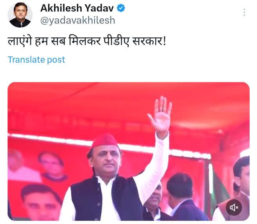This screenshot has width=257, height=224.
Task: Click the word पीडीए in the post
Action: click(x=116, y=41)
